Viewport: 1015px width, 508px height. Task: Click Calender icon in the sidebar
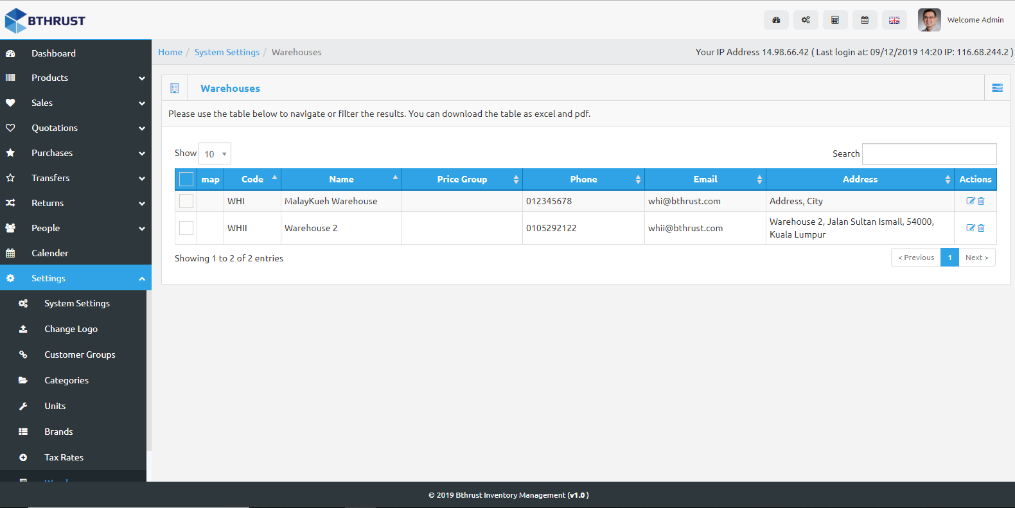coord(10,253)
